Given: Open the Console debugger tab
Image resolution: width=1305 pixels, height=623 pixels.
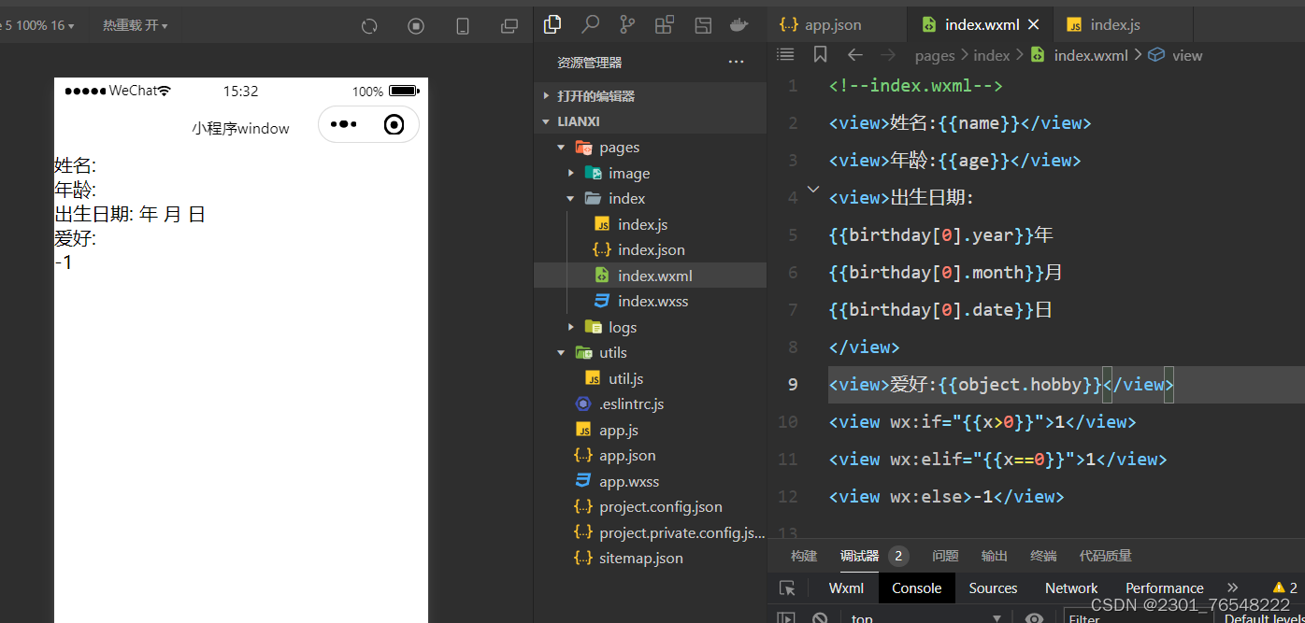Looking at the screenshot, I should click(x=916, y=588).
